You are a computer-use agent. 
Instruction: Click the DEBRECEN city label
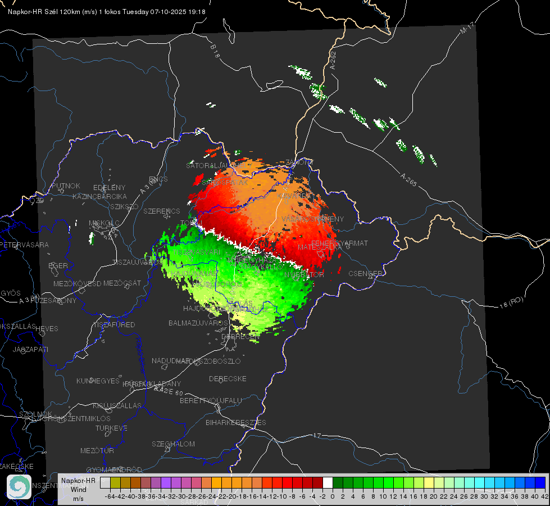click(x=240, y=336)
